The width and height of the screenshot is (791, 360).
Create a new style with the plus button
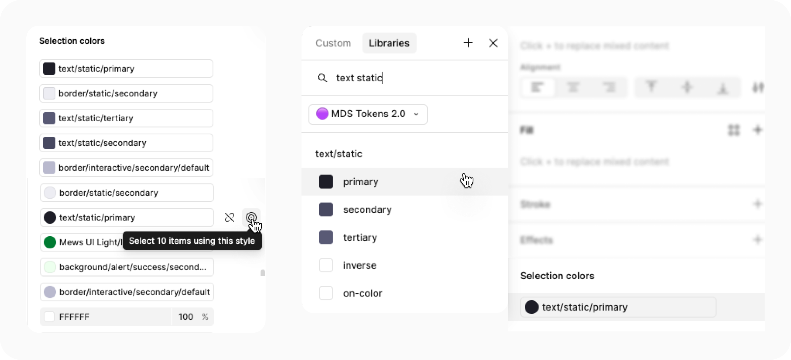pos(468,43)
